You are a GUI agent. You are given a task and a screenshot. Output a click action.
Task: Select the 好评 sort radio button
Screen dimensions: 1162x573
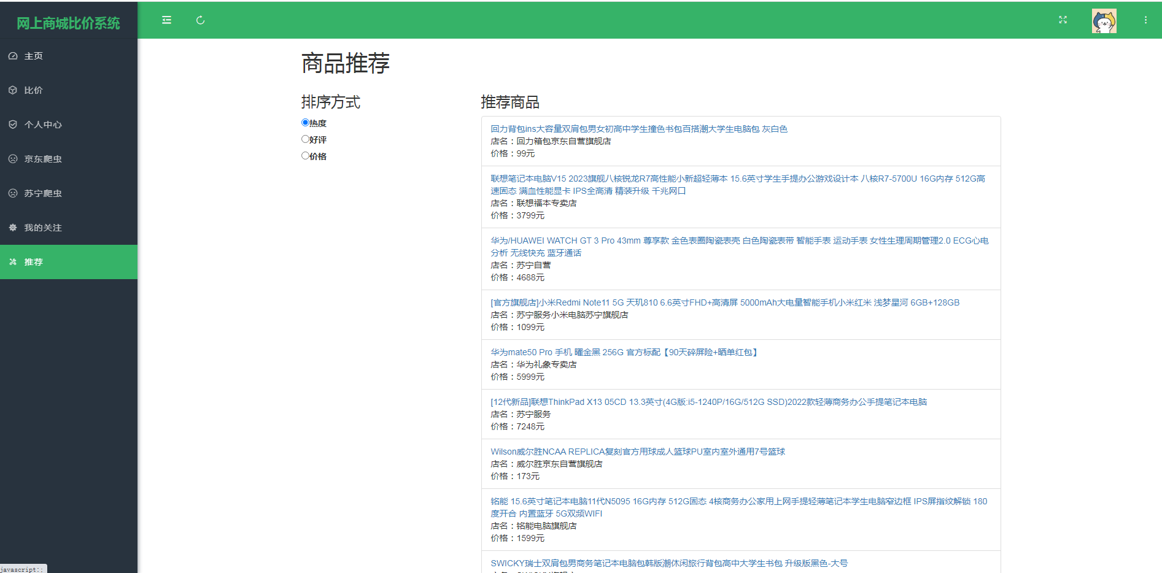[x=305, y=139]
